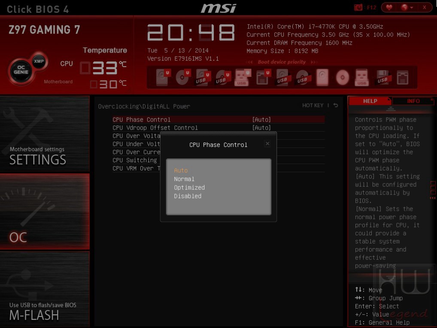Click the 20:48 clock display
Image resolution: width=437 pixels, height=328 pixels.
[191, 33]
